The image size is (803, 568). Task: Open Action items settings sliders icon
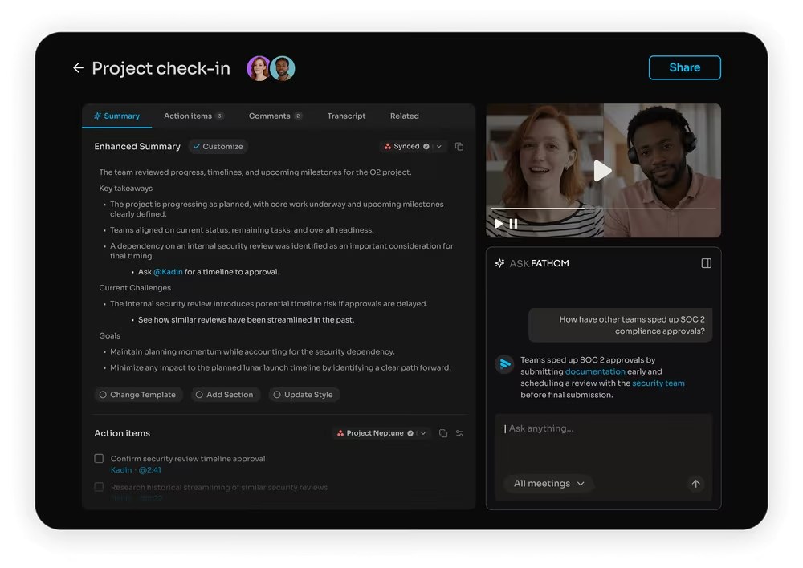tap(459, 433)
